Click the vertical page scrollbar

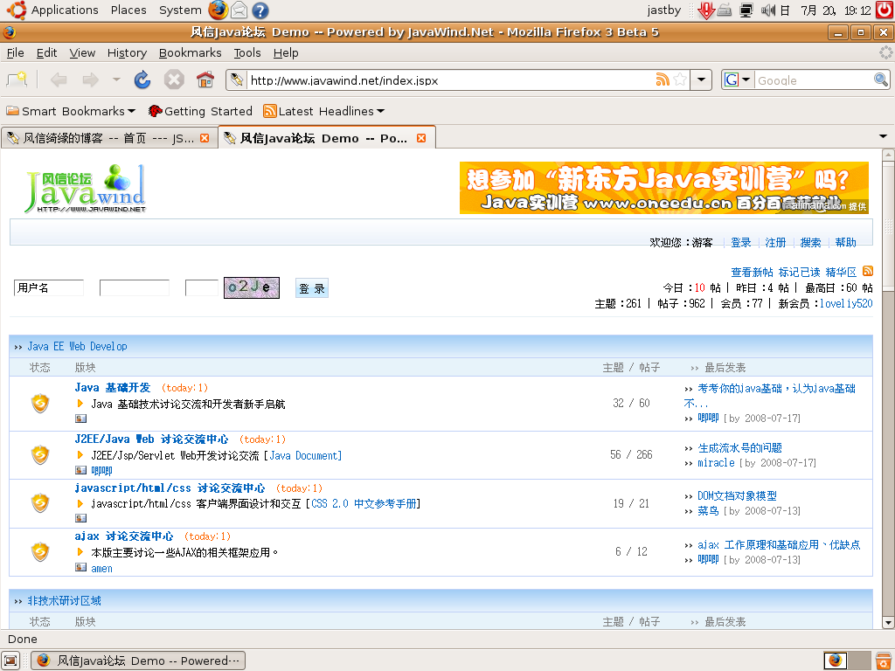888,393
